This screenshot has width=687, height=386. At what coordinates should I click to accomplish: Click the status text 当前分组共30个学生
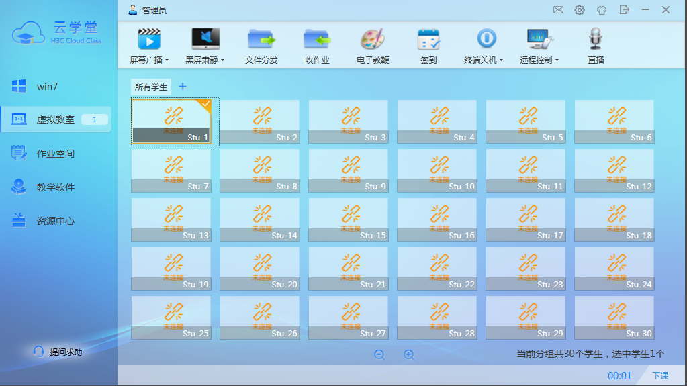point(559,354)
